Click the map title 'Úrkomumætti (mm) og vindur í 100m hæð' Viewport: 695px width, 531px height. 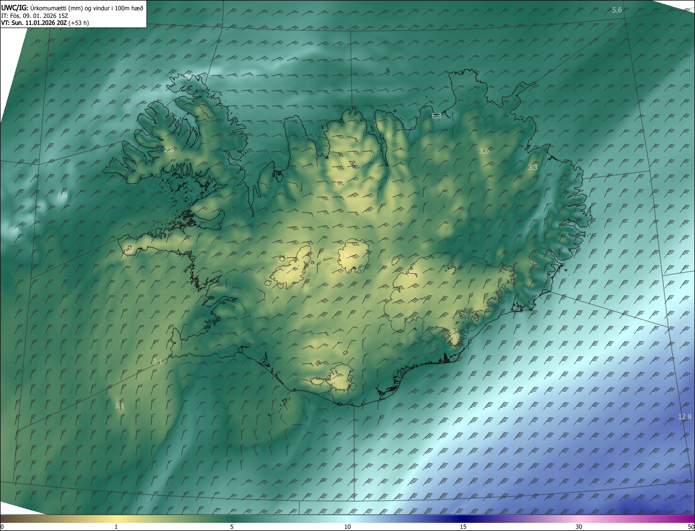coord(86,8)
